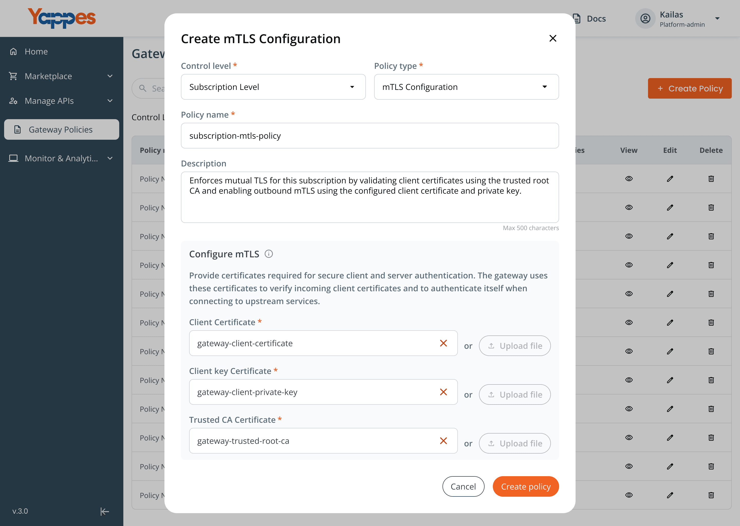View the seventh policy row

pos(629,351)
